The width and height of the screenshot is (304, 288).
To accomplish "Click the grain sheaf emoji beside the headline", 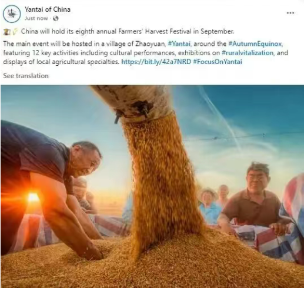I will coord(15,31).
